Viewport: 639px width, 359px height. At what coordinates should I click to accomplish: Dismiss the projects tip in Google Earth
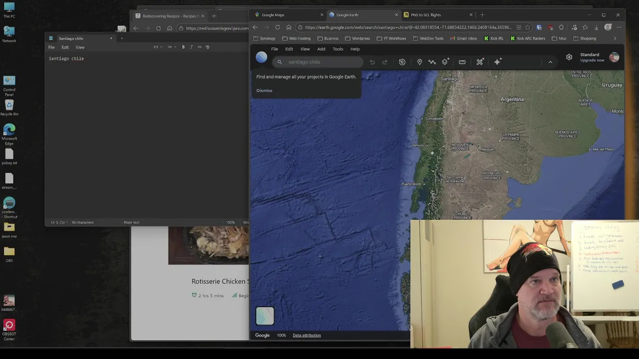(264, 91)
